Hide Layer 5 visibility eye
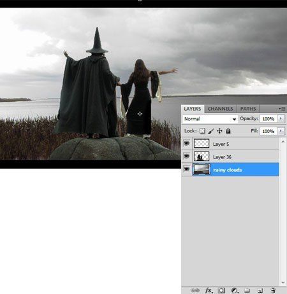The width and height of the screenshot is (287, 294). click(187, 144)
